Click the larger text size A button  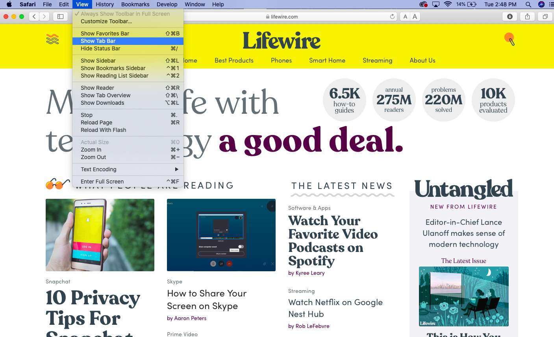click(x=415, y=17)
